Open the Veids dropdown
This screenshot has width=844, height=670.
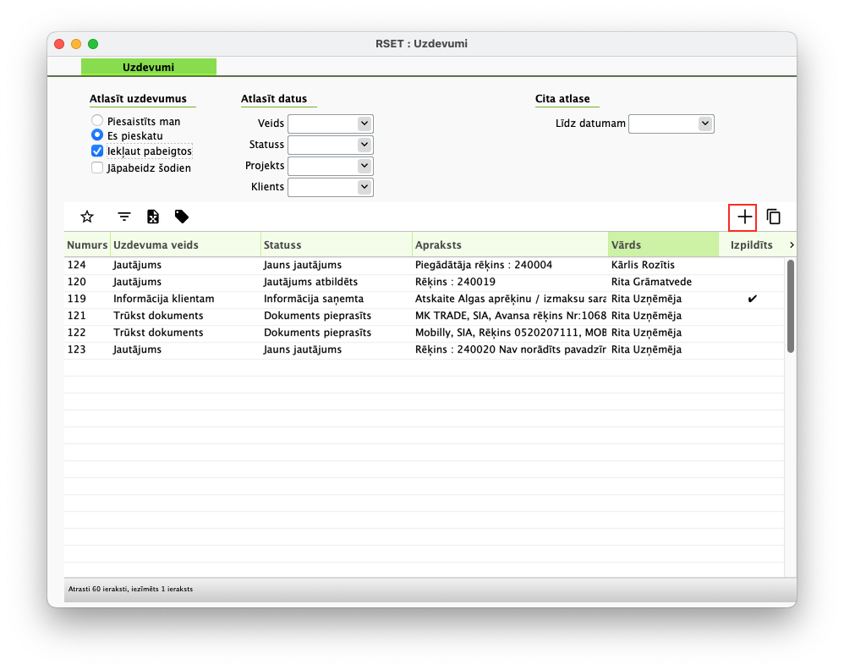click(364, 124)
